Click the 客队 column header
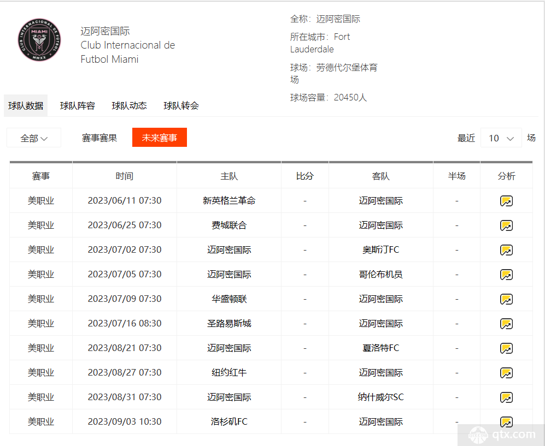Image resolution: width=545 pixels, height=446 pixels. click(380, 176)
